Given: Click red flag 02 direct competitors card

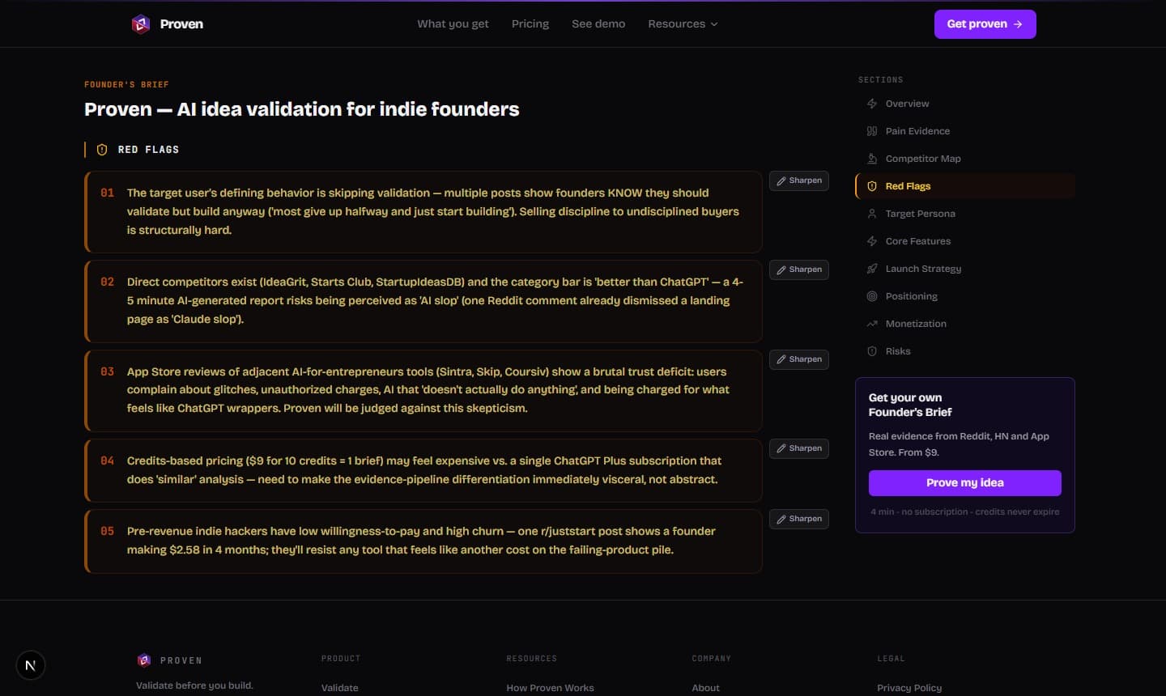Looking at the screenshot, I should [x=423, y=301].
